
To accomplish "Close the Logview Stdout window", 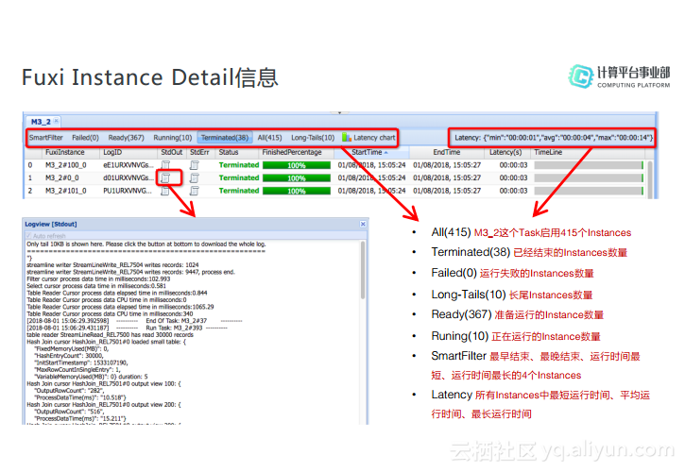I will (363, 224).
